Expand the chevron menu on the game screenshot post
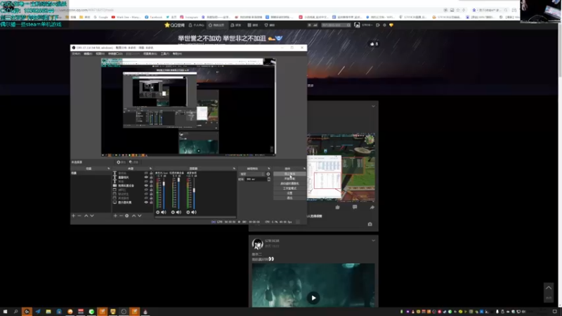 coord(373,107)
